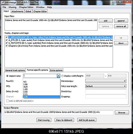Open the Window menu
The image size is (133, 134).
pyautogui.click(x=40, y=7)
